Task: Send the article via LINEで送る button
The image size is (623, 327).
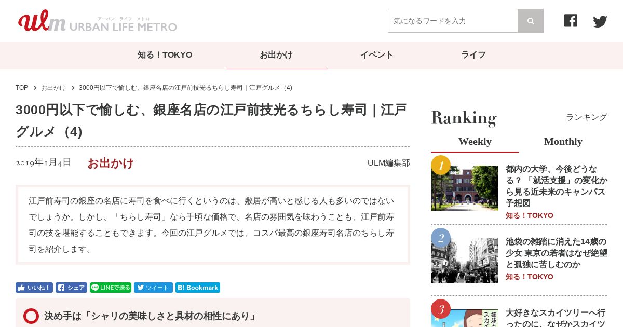Action: 111,288
